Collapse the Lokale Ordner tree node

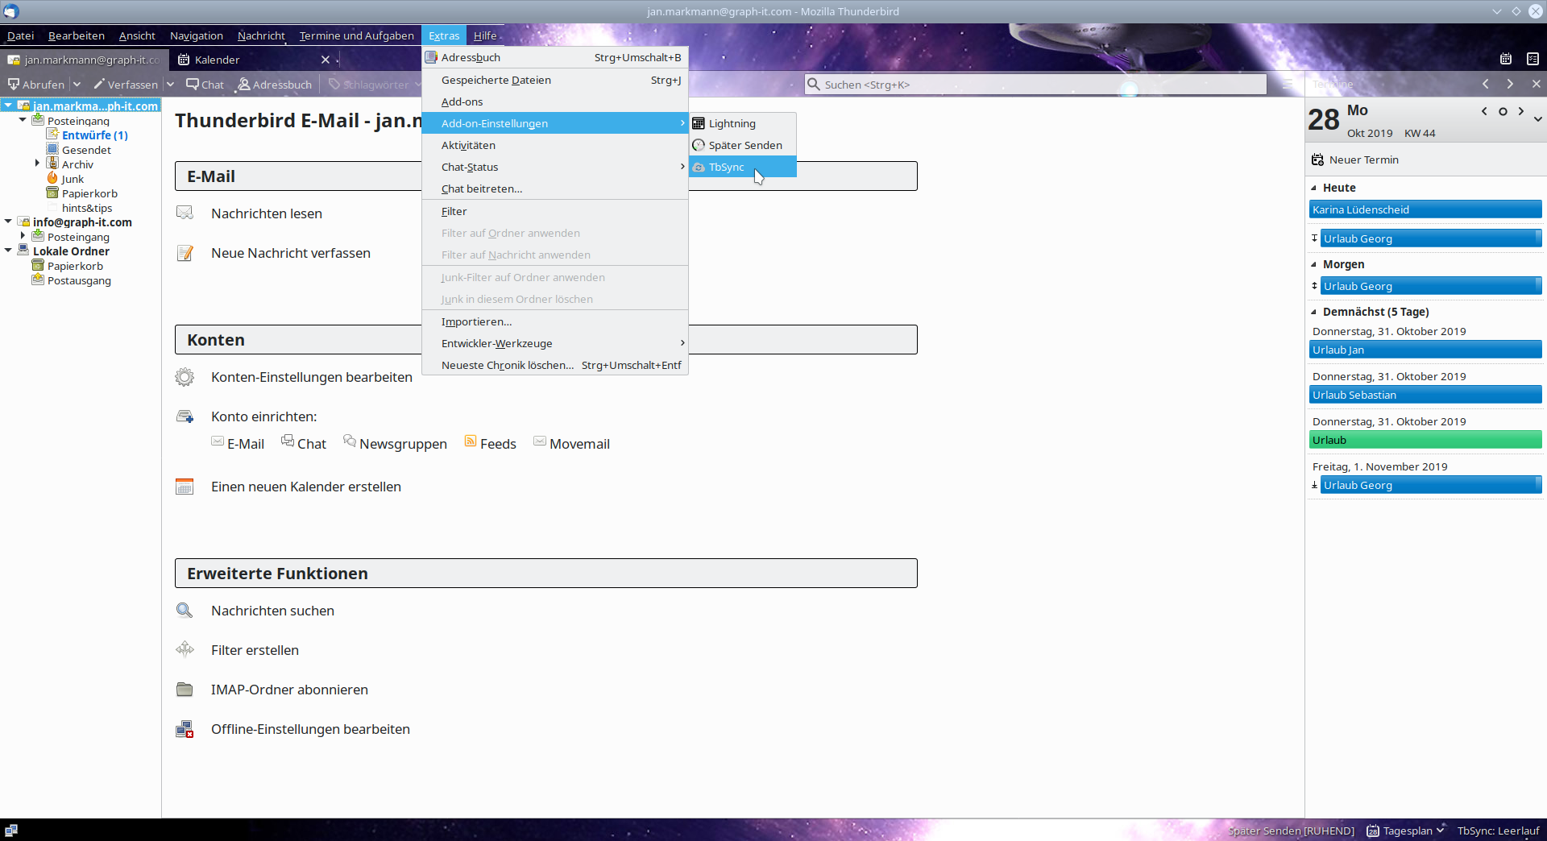[8, 251]
